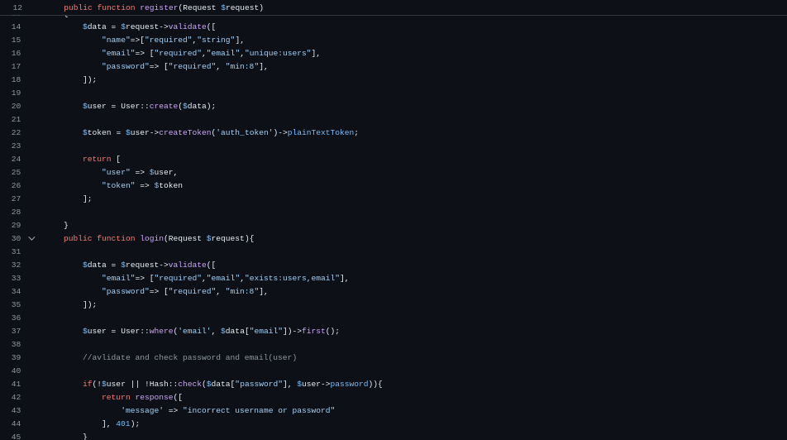Place cursor on createToken method call
The width and height of the screenshot is (787, 440).
[x=184, y=132]
